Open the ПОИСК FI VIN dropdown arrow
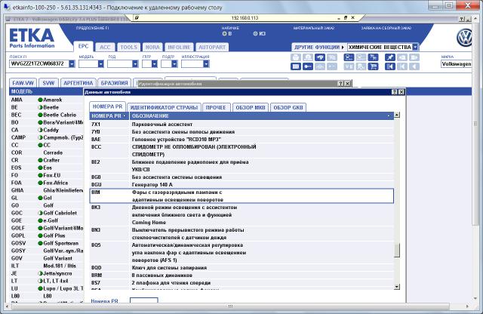Screen dimensions: 483x314 pos(72,64)
